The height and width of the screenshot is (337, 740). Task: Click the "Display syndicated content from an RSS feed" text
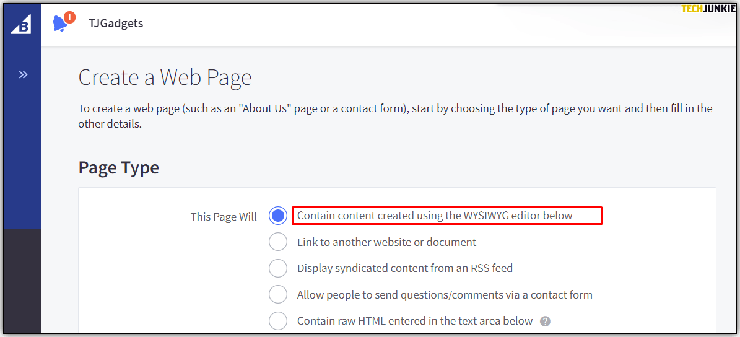(405, 268)
